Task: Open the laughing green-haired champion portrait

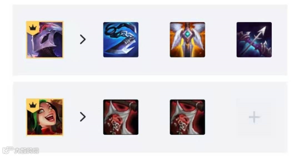Action: [x=44, y=117]
